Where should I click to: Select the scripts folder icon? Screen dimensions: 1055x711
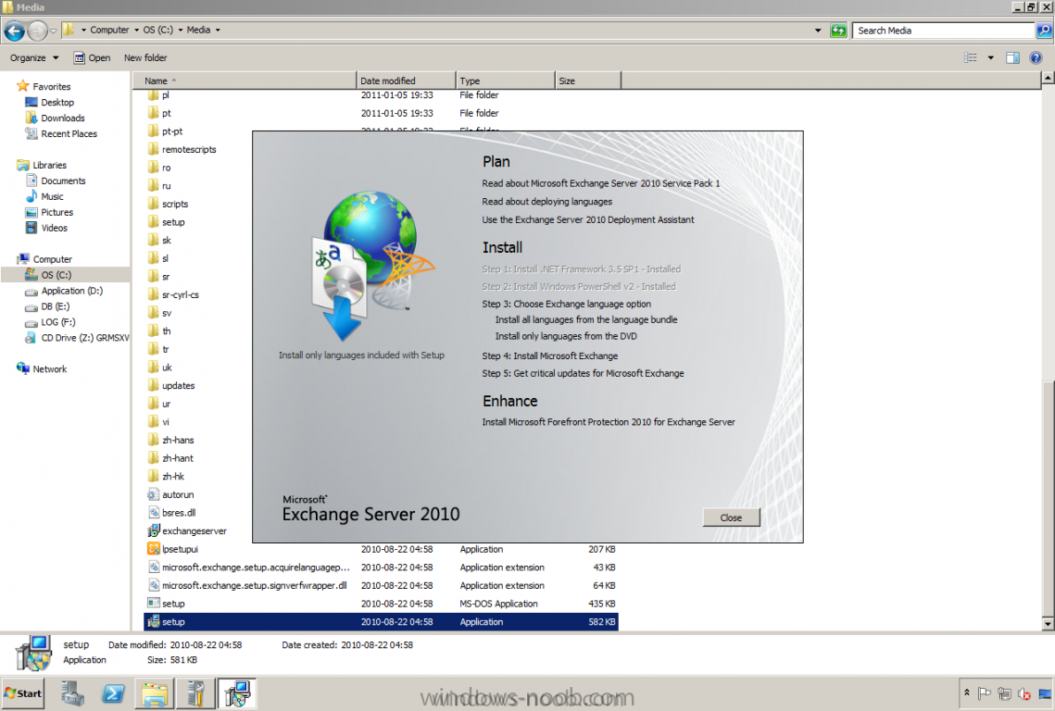[x=154, y=203]
